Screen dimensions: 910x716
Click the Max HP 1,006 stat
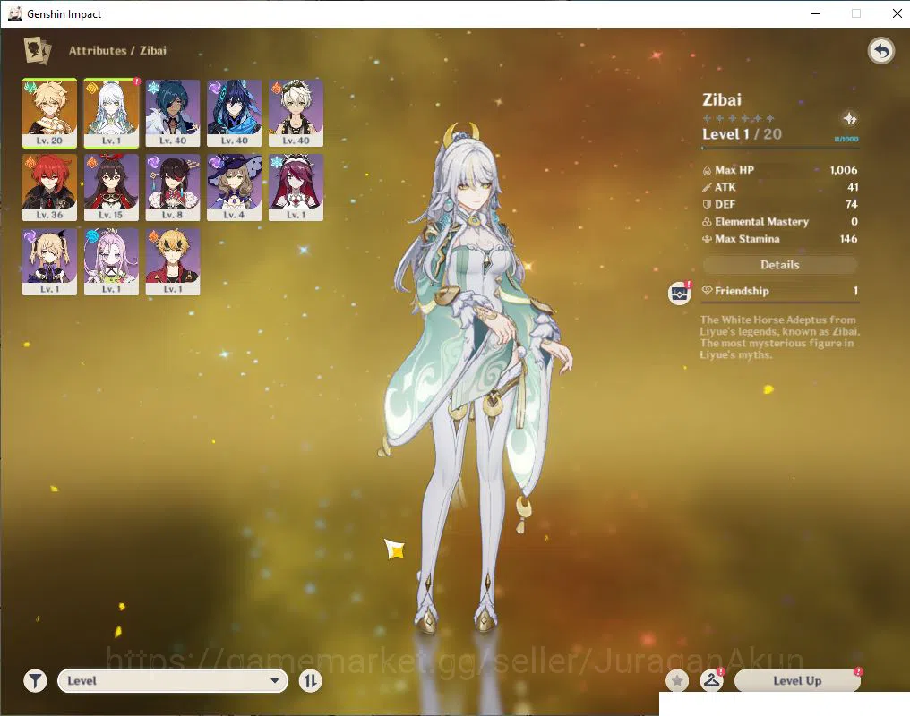780,170
